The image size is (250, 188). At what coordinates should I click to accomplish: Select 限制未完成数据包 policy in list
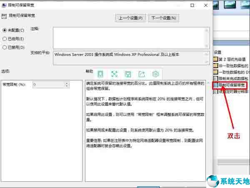tap(233, 78)
